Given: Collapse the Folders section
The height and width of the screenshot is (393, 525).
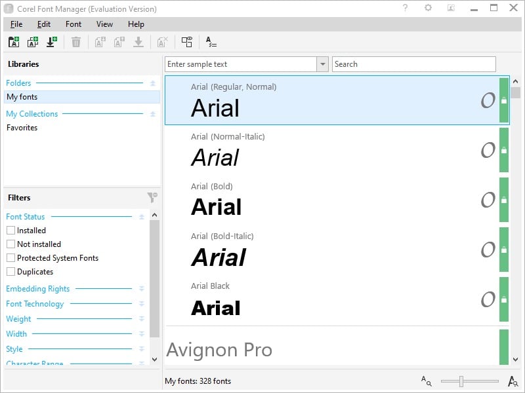Looking at the screenshot, I should 153,83.
